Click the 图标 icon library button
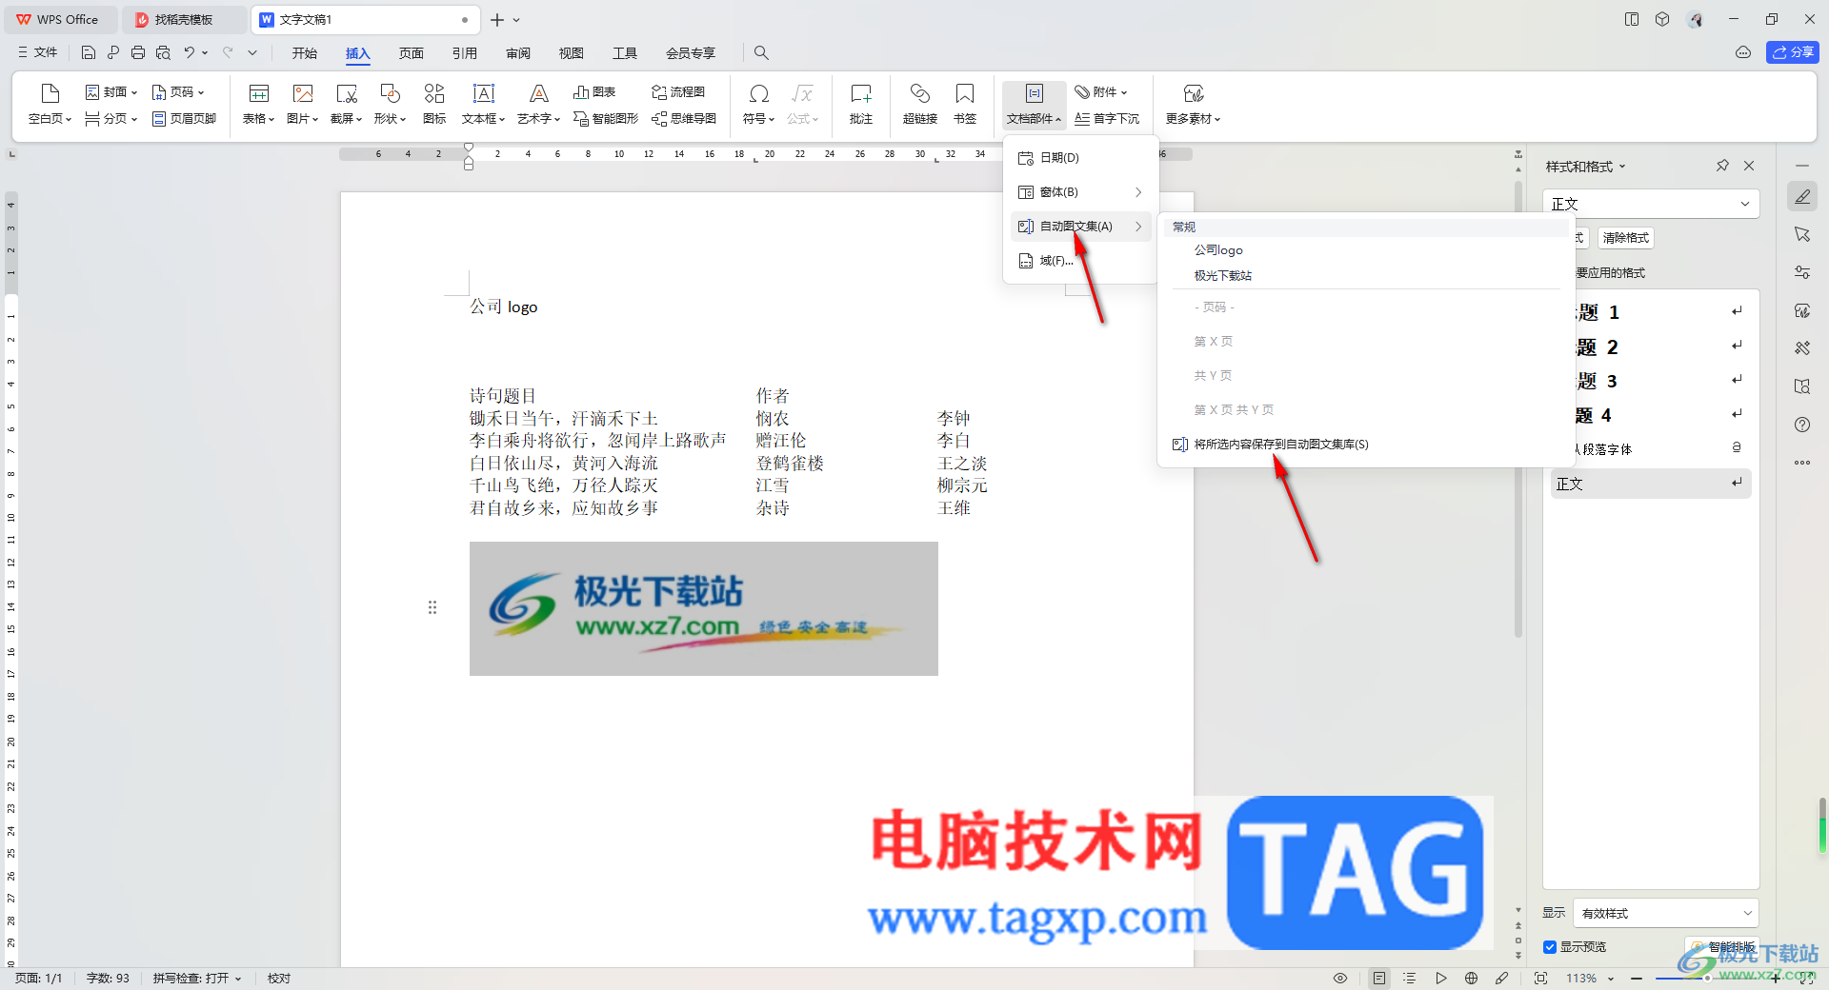This screenshot has height=990, width=1829. 434,104
